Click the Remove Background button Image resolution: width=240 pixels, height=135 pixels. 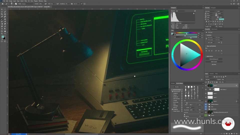pos(214,59)
